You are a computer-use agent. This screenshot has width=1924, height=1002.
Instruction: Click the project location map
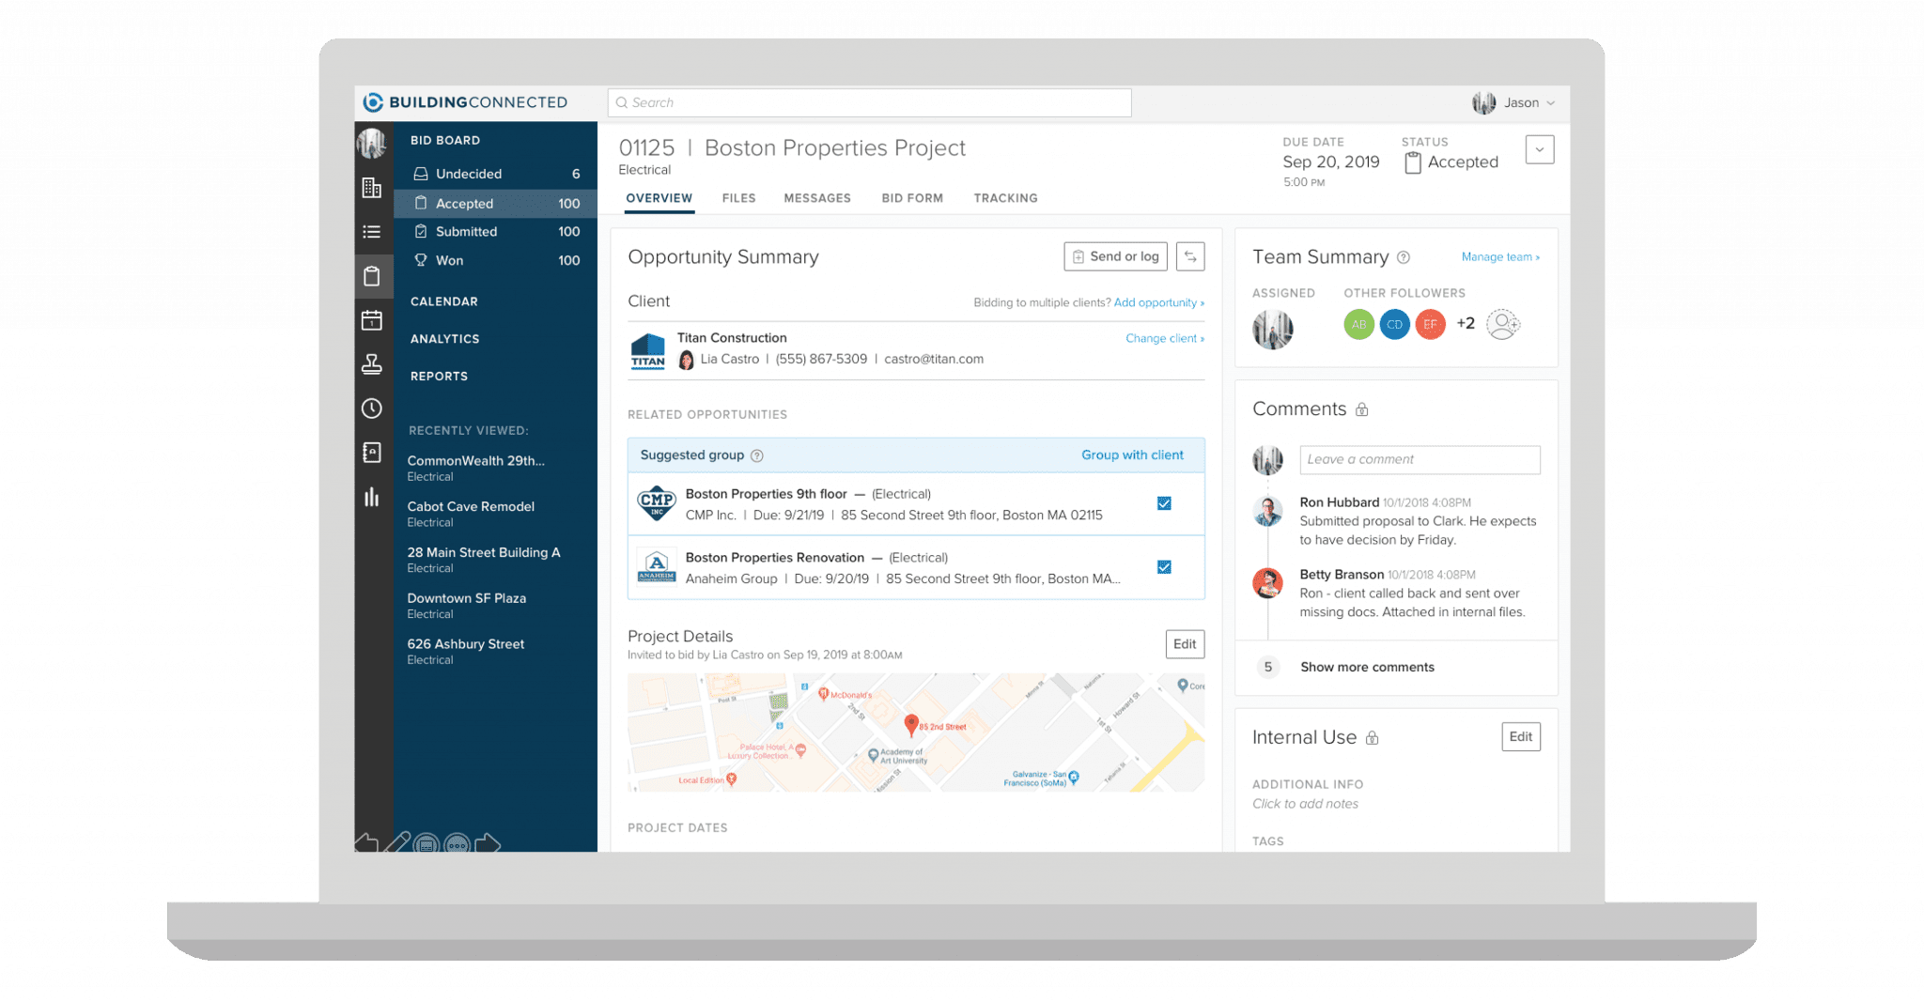coord(916,732)
